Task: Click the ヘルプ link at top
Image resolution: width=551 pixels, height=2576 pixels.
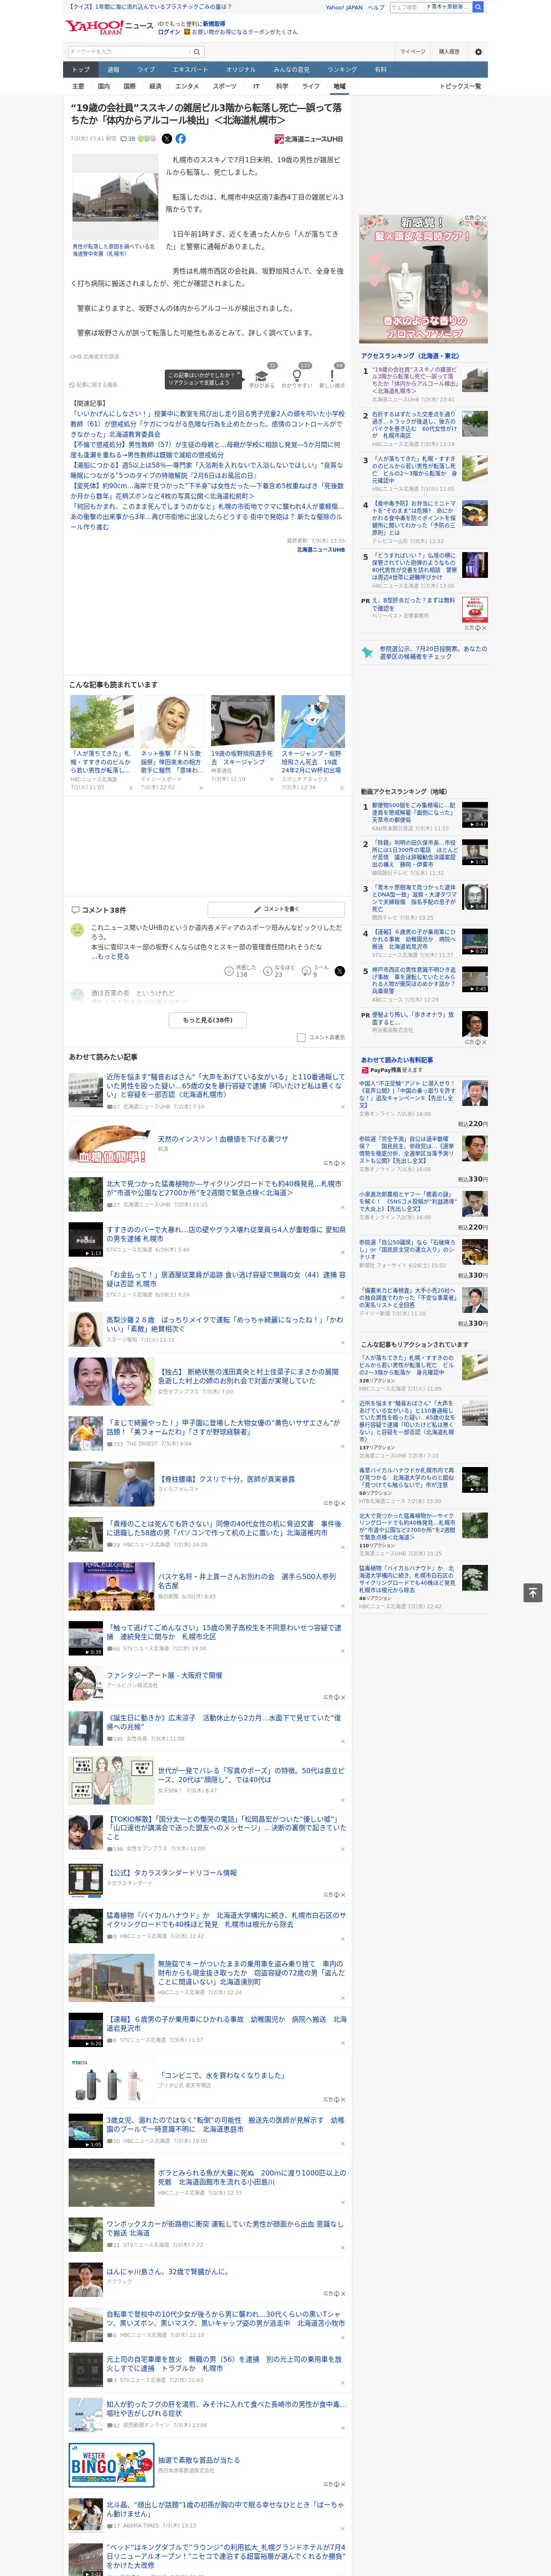Action: click(x=375, y=7)
